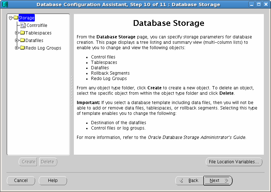Click the Tablespaces folder icon
This screenshot has width=271, height=192.
[22, 33]
